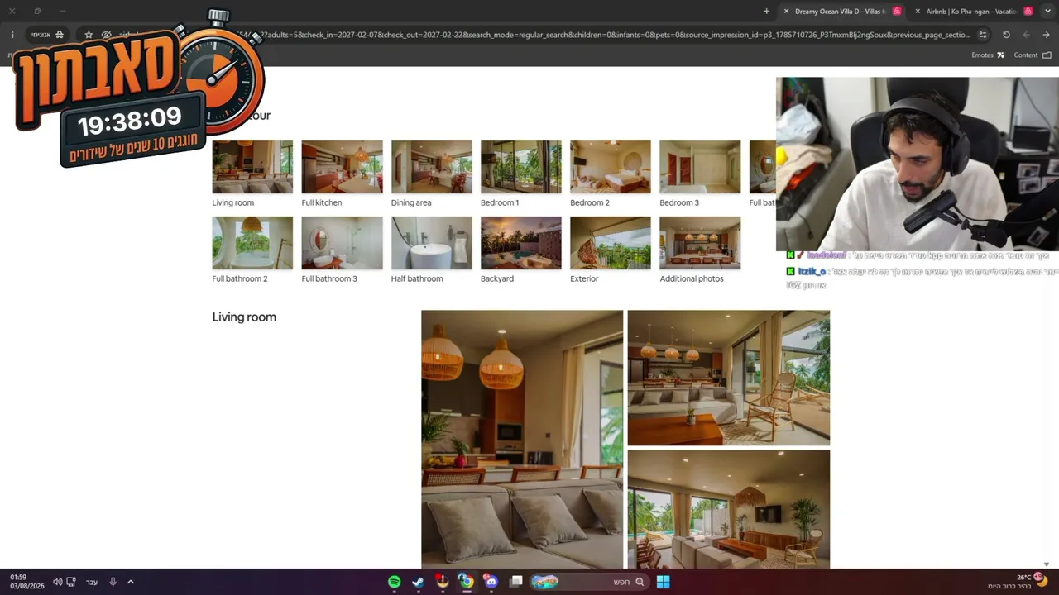1059x595 pixels.
Task: Jump to Half bathroom photos thumbnail
Action: coord(431,243)
